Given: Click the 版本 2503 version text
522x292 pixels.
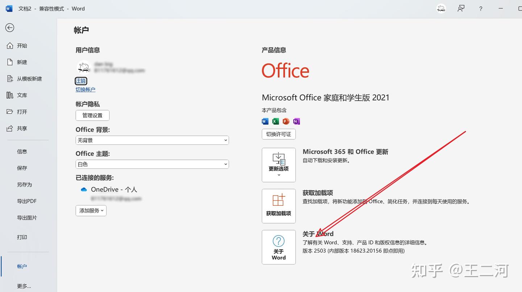Looking at the screenshot, I should click(x=353, y=251).
